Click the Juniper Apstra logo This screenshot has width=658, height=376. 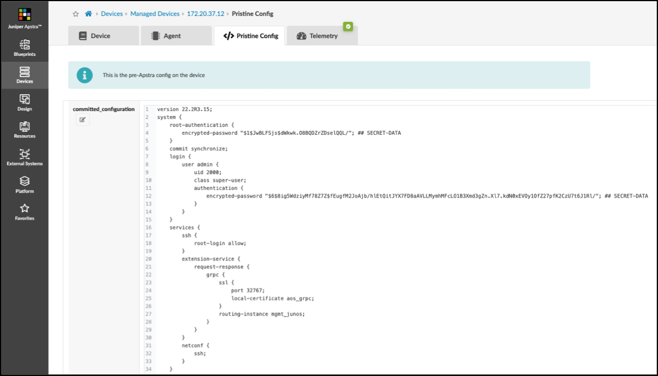coord(24,15)
